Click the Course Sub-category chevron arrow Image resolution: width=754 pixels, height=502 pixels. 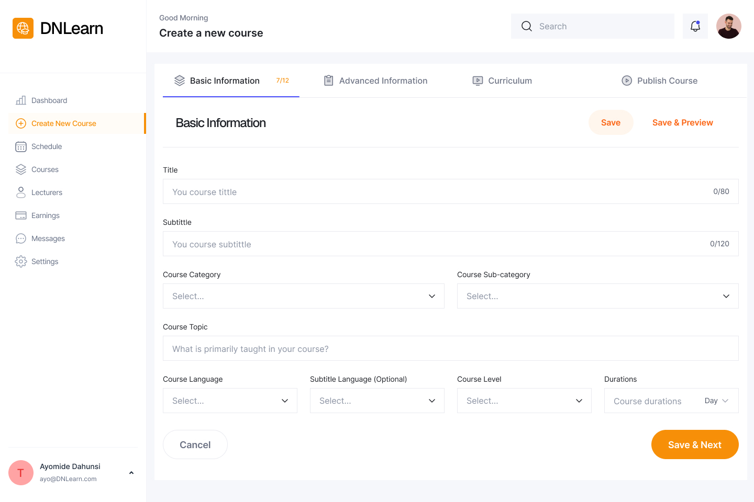point(726,296)
